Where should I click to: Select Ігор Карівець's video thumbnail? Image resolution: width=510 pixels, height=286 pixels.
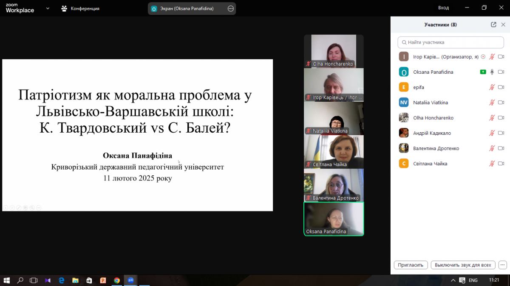[x=334, y=85]
